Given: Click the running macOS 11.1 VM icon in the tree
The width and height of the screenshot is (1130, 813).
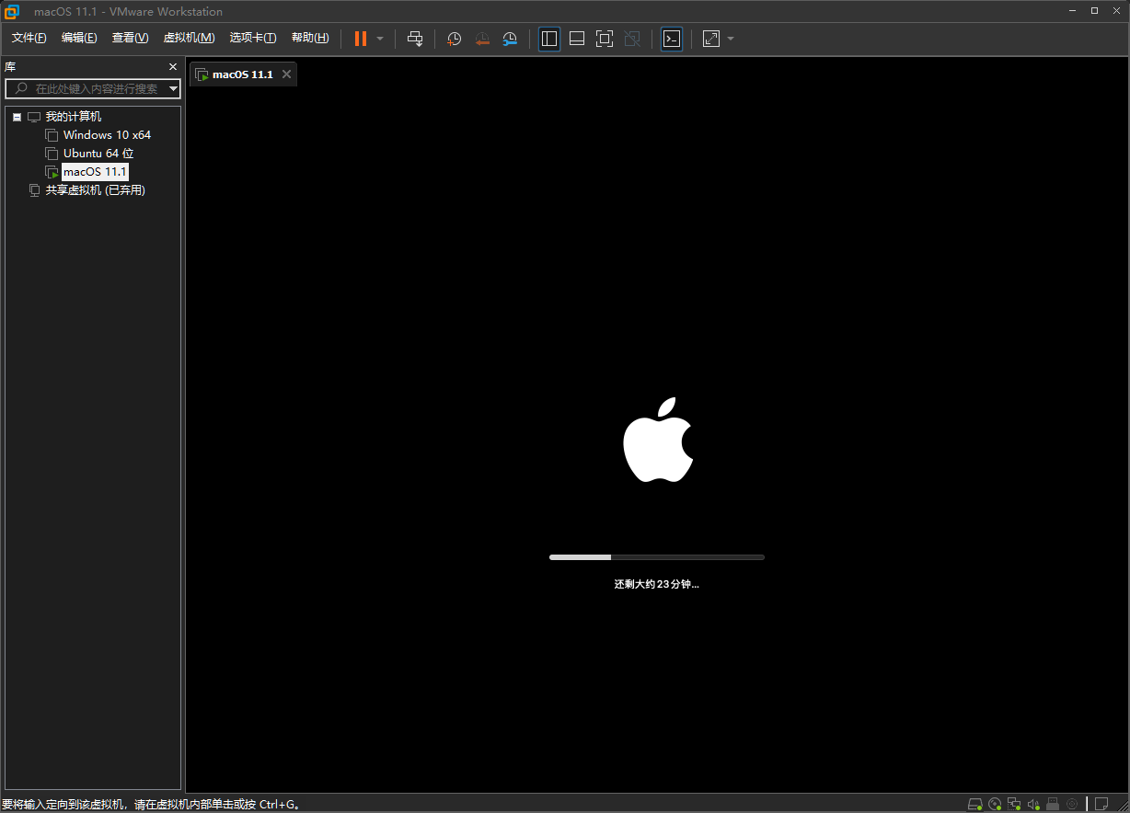Looking at the screenshot, I should click(x=52, y=172).
